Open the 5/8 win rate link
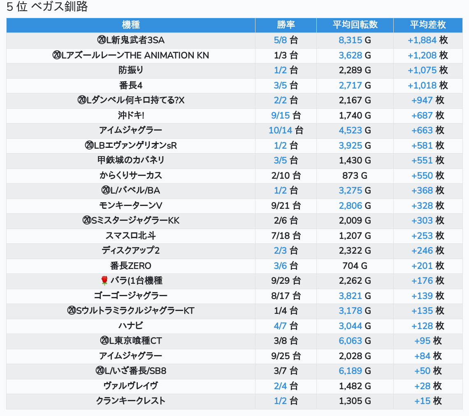469x416 pixels. click(280, 40)
